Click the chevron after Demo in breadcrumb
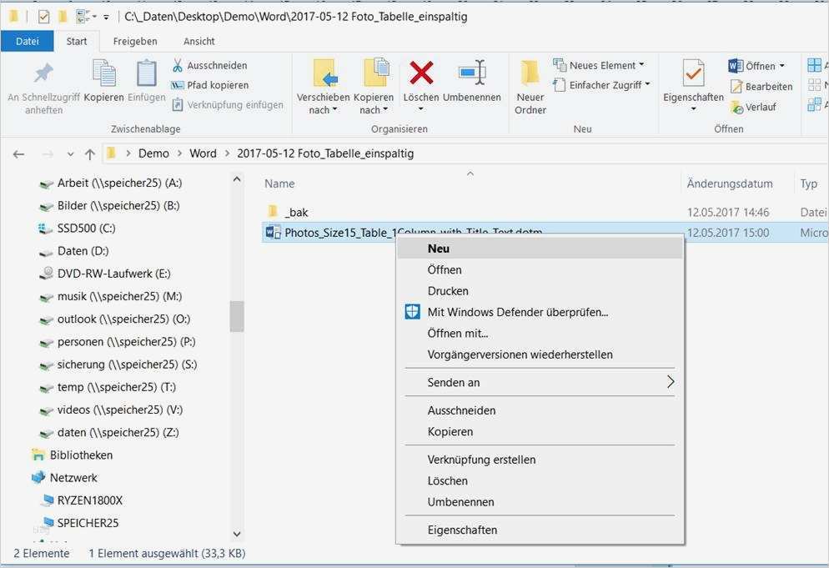Screen dimensions: 829x568 click(x=179, y=154)
